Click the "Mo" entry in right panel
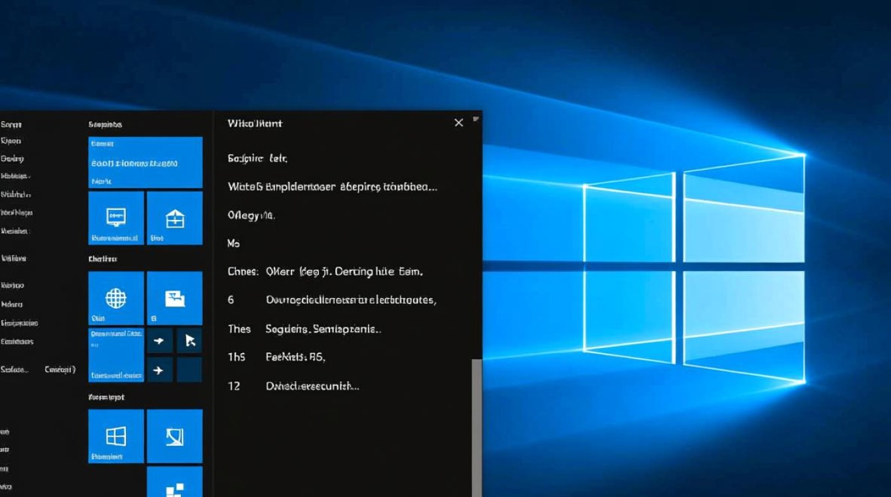891x497 pixels. point(233,244)
